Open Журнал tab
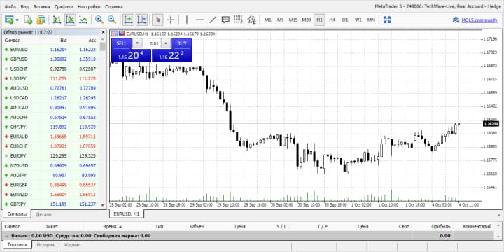504x252 pixels. click(72, 245)
